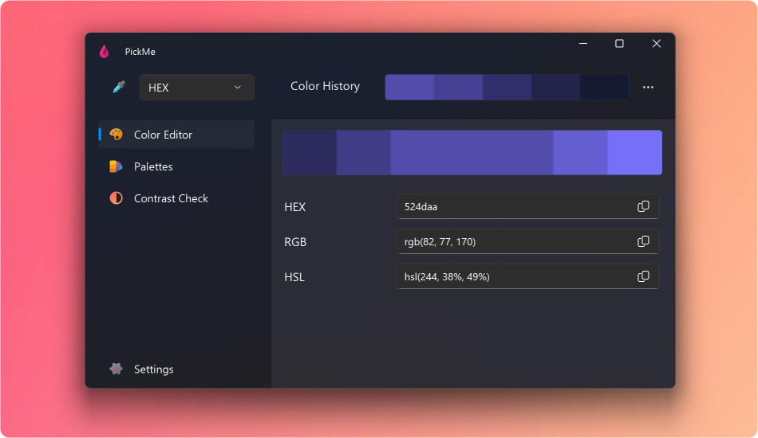Image resolution: width=758 pixels, height=438 pixels.
Task: Copy the HEX value to clipboard
Action: [643, 206]
